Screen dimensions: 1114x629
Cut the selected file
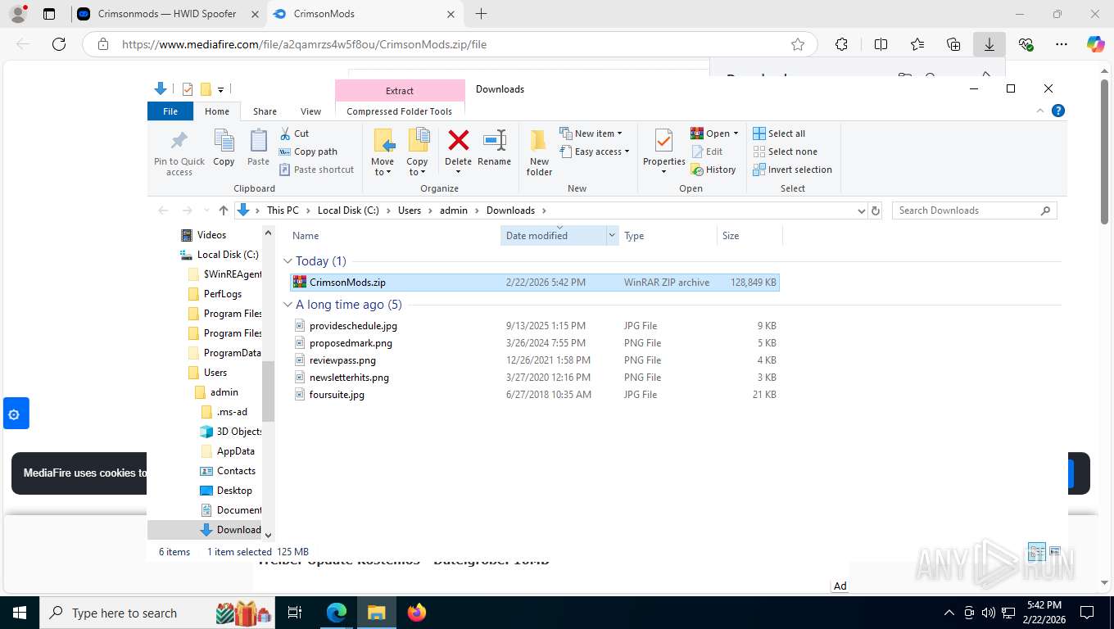pyautogui.click(x=294, y=133)
